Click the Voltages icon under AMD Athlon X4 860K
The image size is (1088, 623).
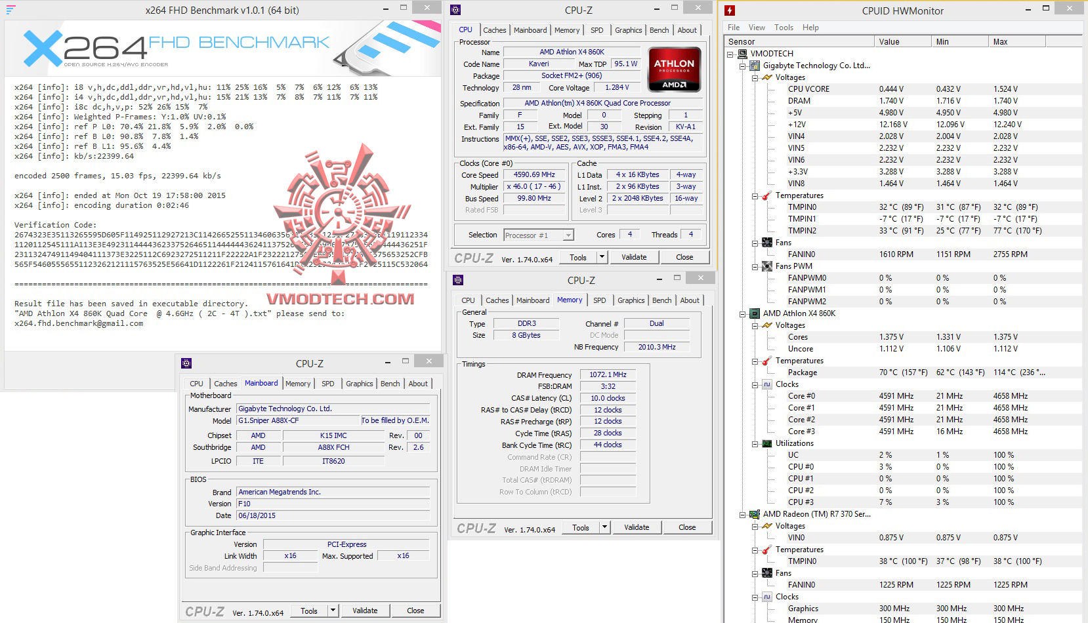767,325
